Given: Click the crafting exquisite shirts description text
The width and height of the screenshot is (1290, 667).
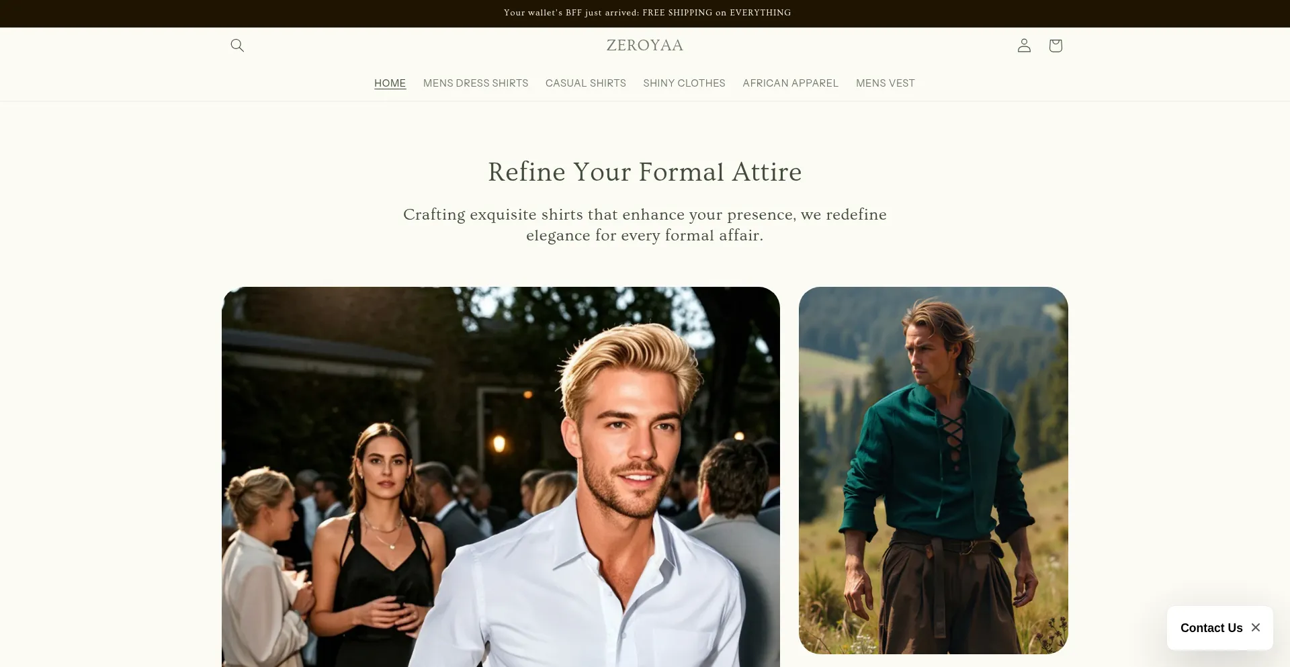Looking at the screenshot, I should coord(645,225).
